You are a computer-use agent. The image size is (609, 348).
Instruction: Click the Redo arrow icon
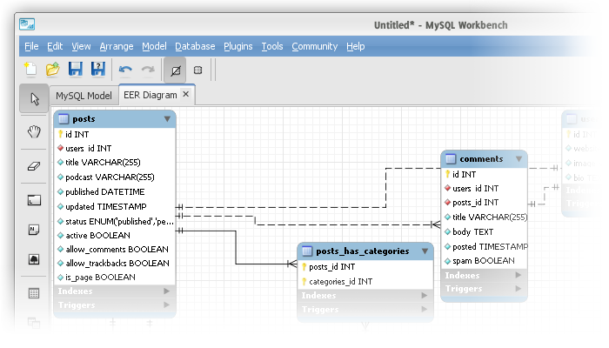click(x=148, y=70)
